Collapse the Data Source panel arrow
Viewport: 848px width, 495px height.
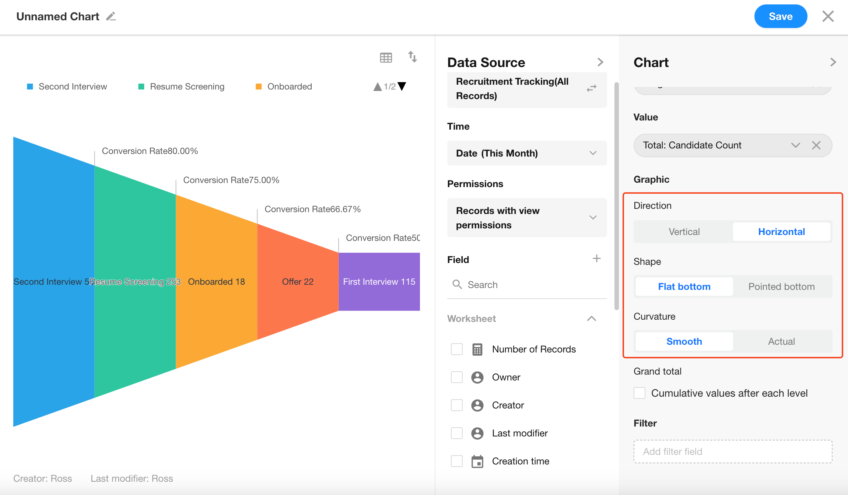click(x=600, y=62)
